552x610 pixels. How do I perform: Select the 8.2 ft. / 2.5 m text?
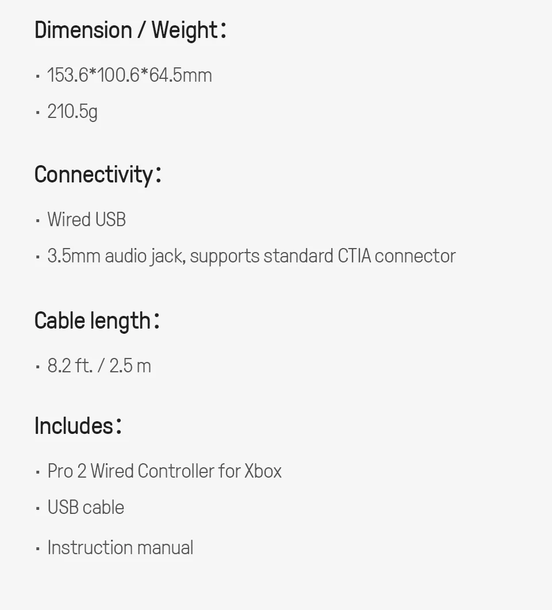click(99, 366)
